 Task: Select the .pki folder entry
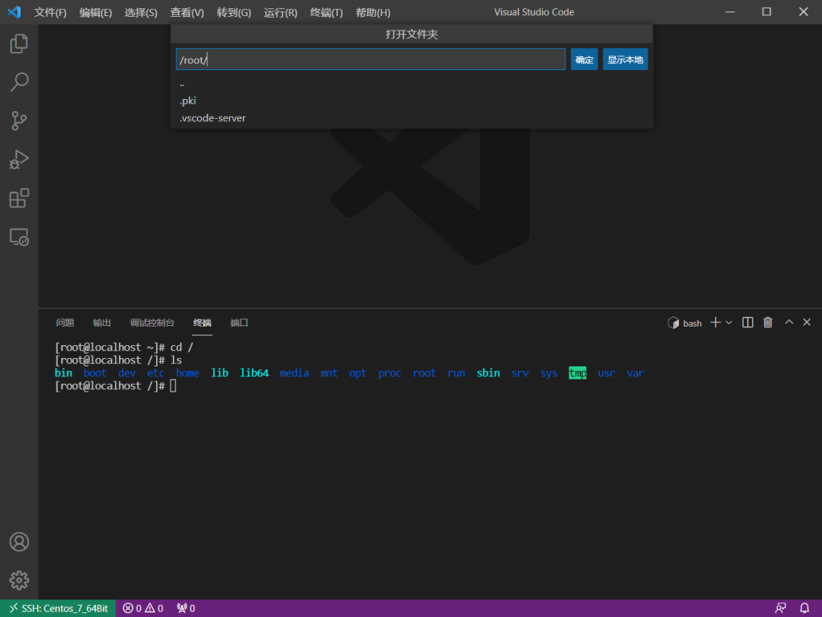(188, 101)
